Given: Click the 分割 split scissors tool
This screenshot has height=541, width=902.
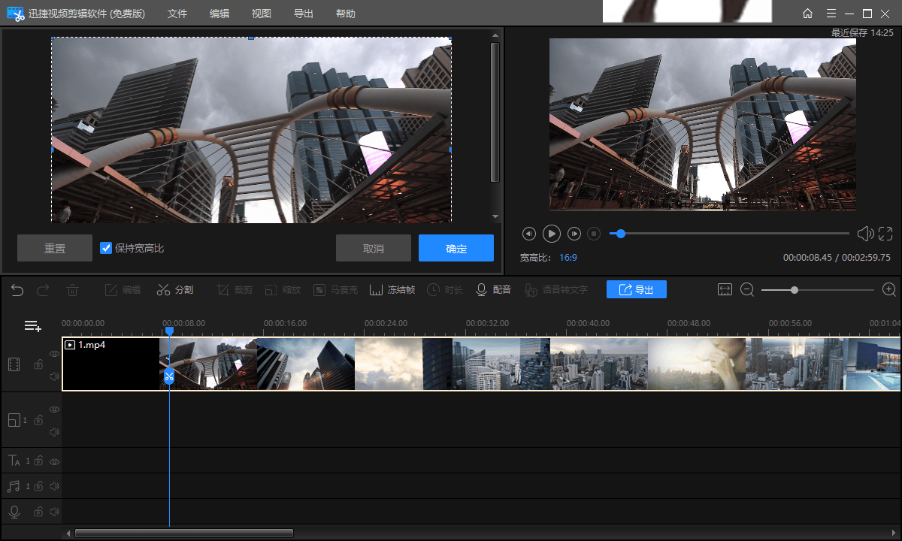Looking at the screenshot, I should pos(174,289).
